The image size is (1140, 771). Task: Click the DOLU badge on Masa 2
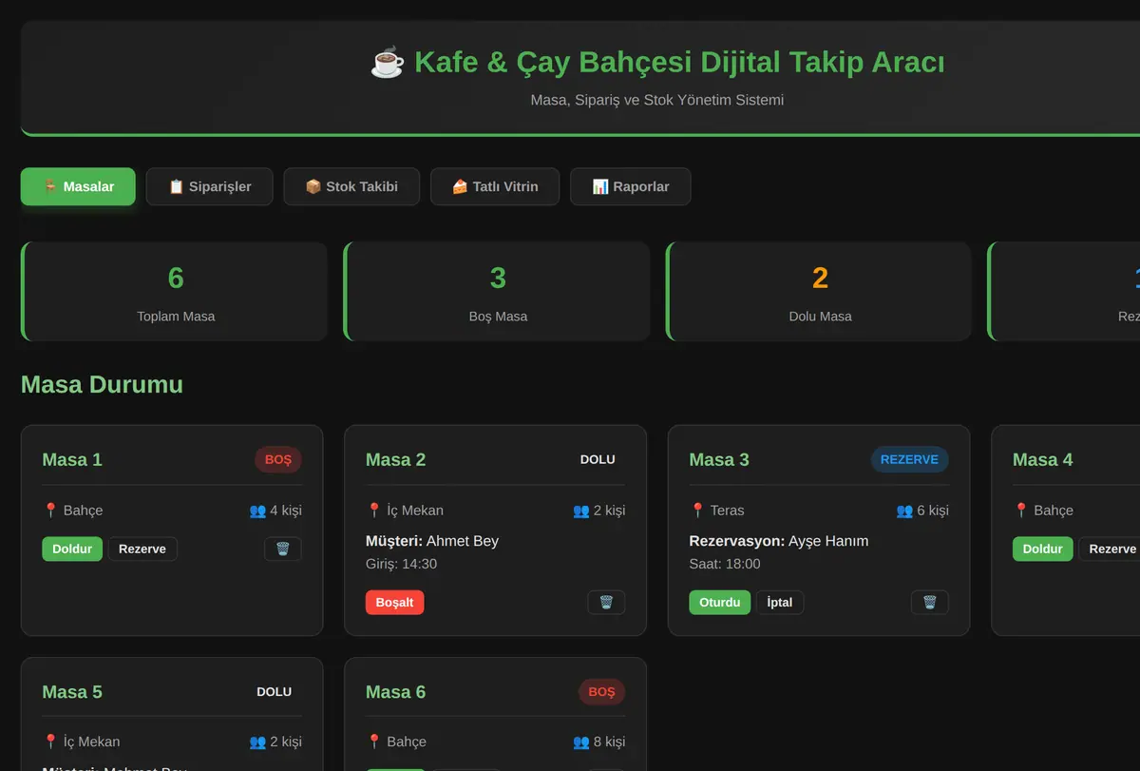(x=598, y=459)
